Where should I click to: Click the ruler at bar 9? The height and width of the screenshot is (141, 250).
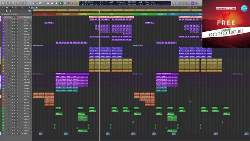(45, 10)
